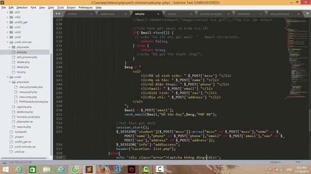The width and height of the screenshot is (311, 174).
Task: Open class.phpmailer.php in sidebar
Action: pyautogui.click(x=31, y=87)
